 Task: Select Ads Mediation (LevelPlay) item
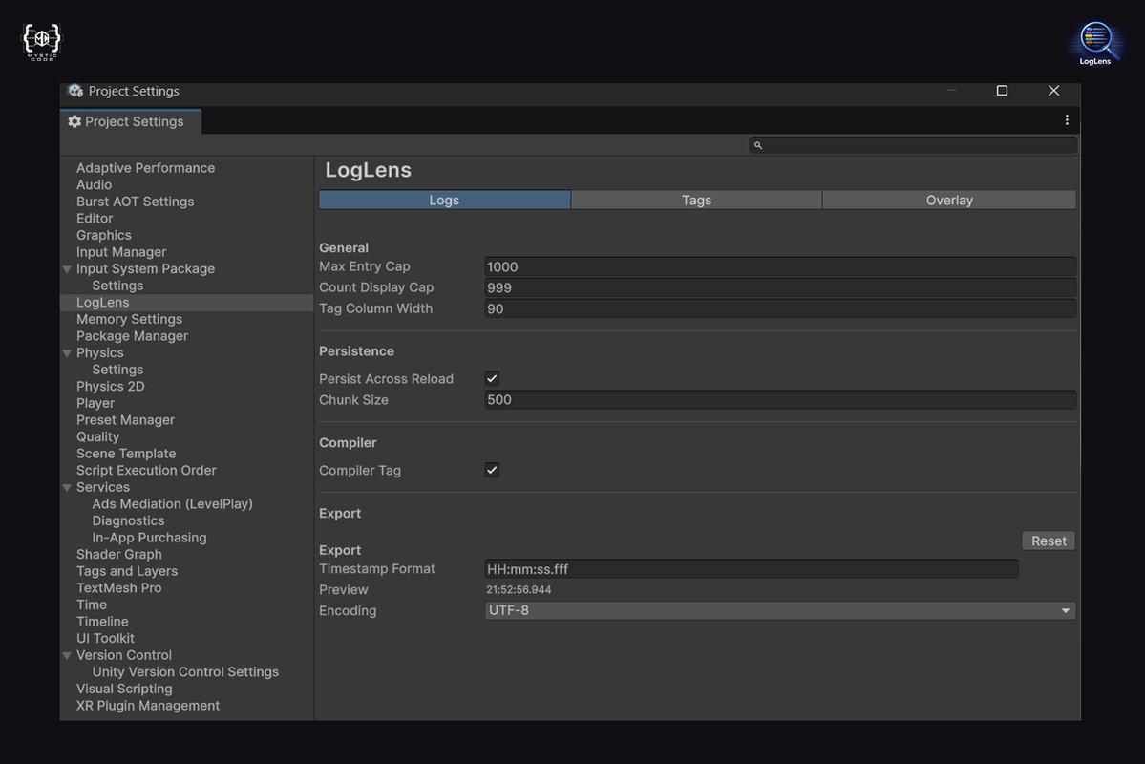tap(172, 504)
